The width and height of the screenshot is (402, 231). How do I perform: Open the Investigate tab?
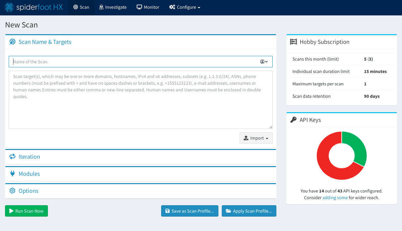point(113,7)
